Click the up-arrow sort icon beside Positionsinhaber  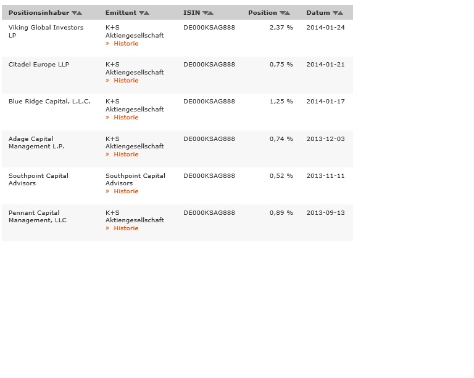pyautogui.click(x=80, y=13)
